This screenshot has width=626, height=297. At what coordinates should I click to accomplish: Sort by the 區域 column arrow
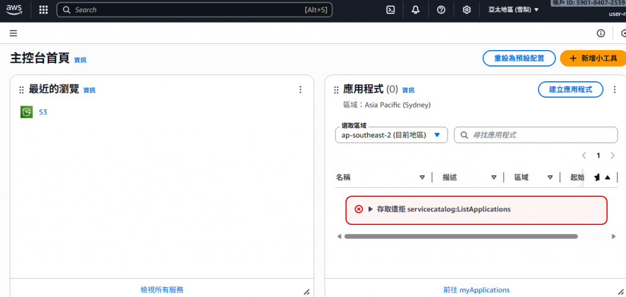tap(550, 178)
